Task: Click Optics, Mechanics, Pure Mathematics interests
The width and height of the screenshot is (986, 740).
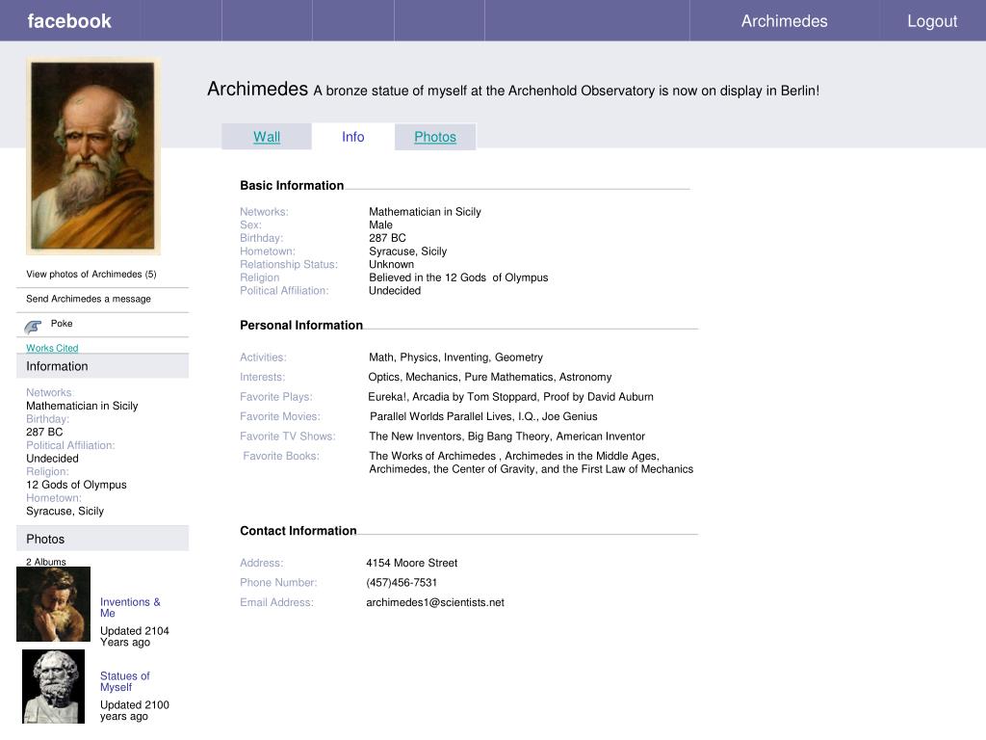Action: (490, 377)
